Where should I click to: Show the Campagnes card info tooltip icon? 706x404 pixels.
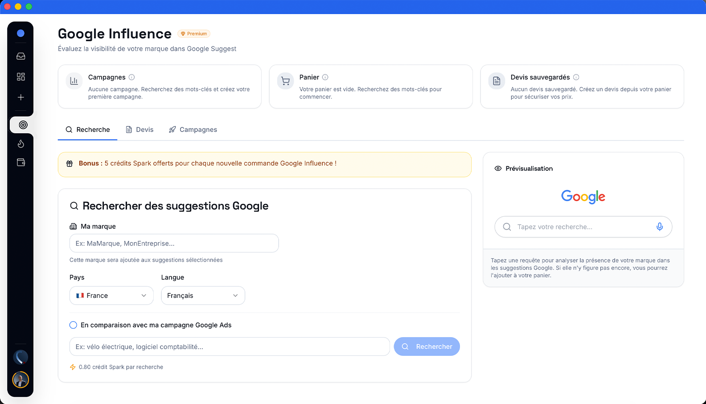point(131,77)
